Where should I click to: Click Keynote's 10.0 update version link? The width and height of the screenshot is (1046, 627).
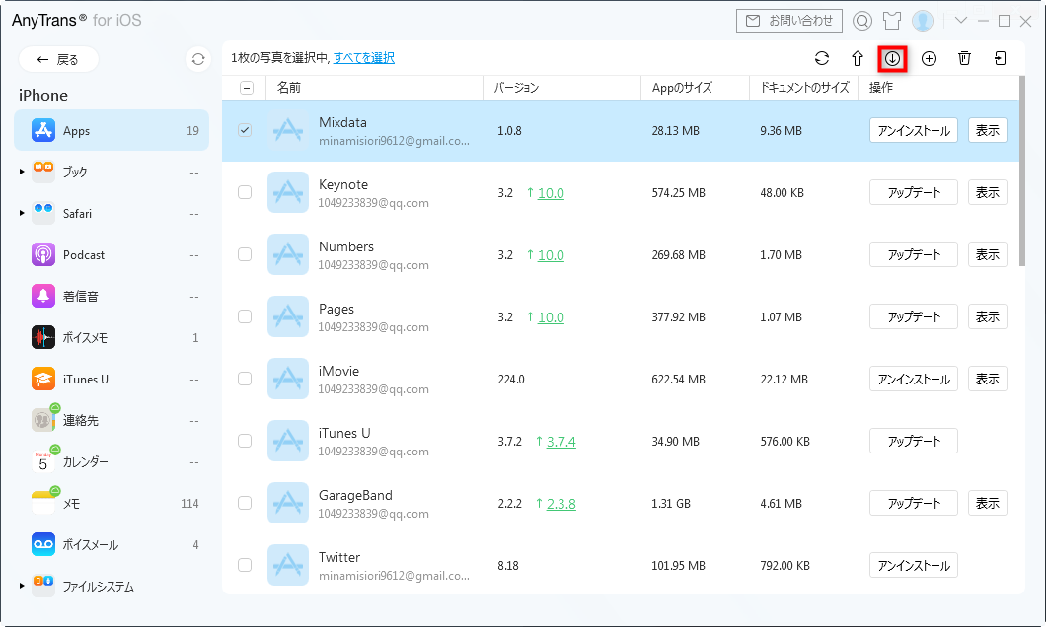click(551, 193)
